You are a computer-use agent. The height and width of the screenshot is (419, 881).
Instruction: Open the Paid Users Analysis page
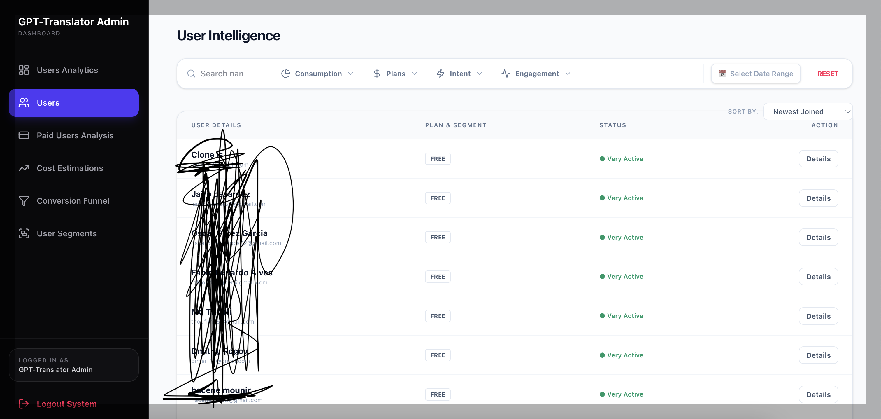tap(75, 136)
